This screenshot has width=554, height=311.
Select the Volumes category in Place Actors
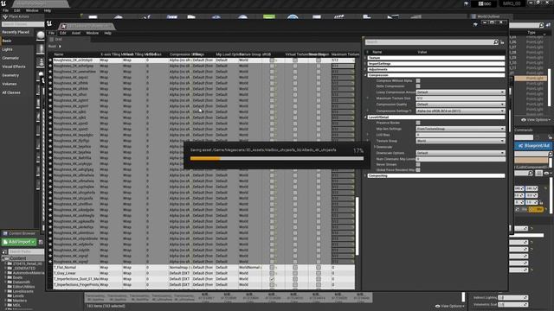(x=10, y=84)
